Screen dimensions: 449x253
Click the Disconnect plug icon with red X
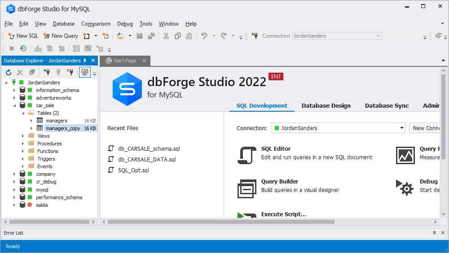pyautogui.click(x=70, y=72)
